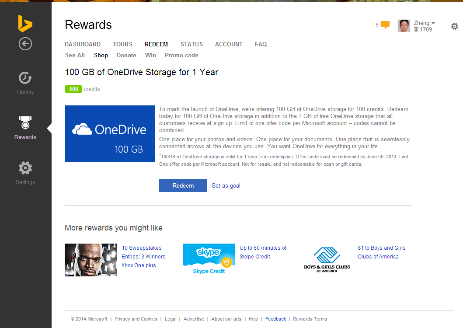Select the FAQ tab
463x328 pixels.
pos(261,44)
